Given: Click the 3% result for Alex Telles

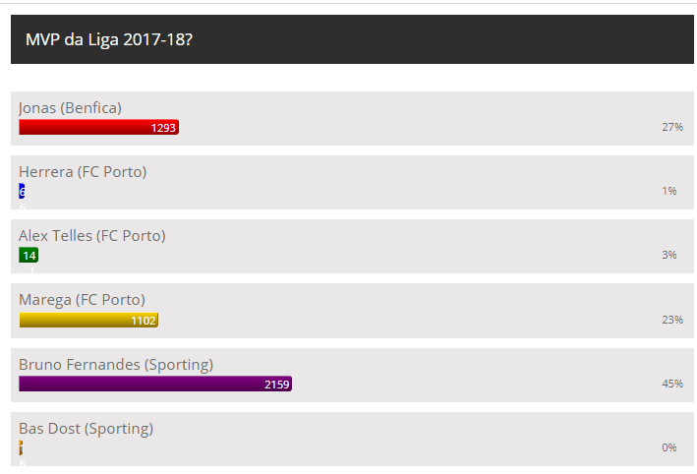Looking at the screenshot, I should point(669,255).
